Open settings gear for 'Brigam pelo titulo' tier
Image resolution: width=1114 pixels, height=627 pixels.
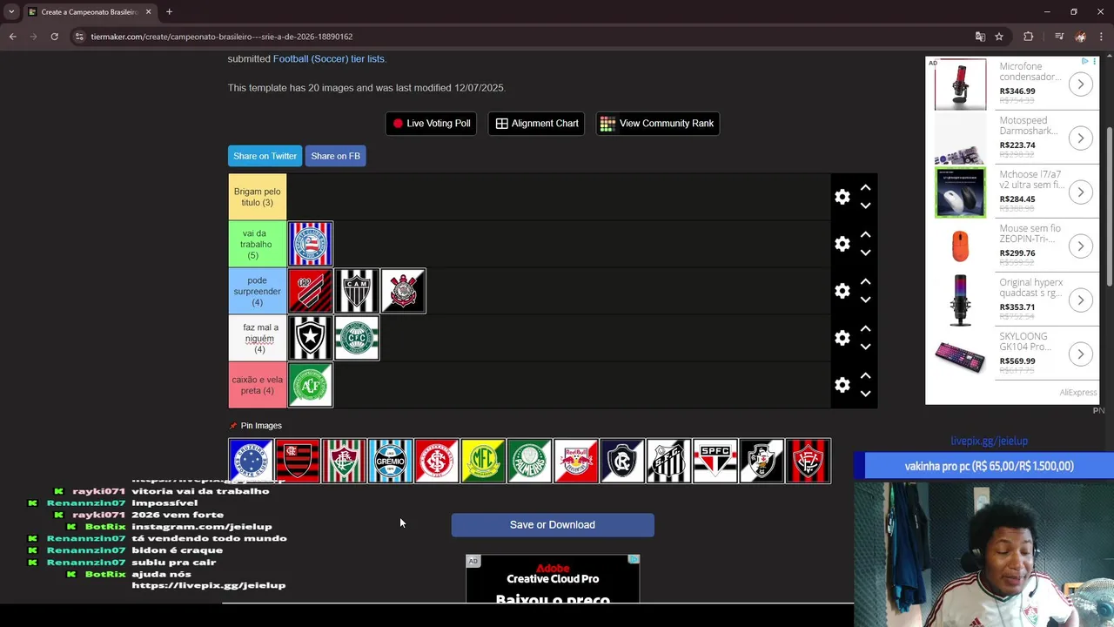tap(842, 197)
